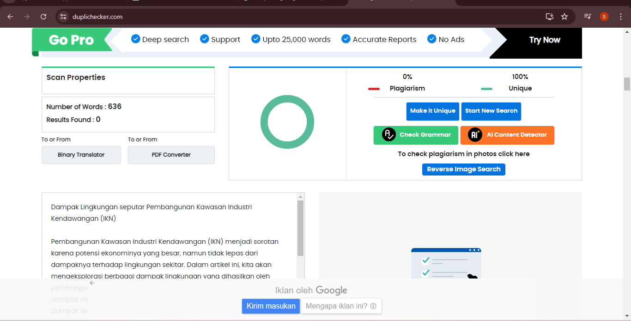Screen dimensions: 631x321
Task: Open Chrome's three-dot menu
Action: (x=620, y=17)
